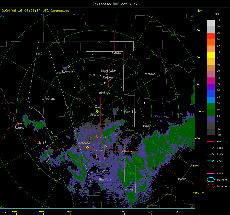The height and width of the screenshot is (215, 230).
Task: Click the yellow marker above Calgary label
Action: [101, 147]
